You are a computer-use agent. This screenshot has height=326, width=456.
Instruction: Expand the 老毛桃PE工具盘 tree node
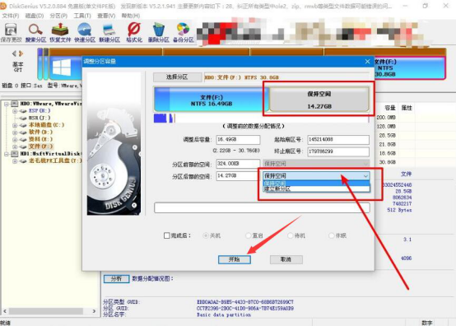[x=15, y=161]
